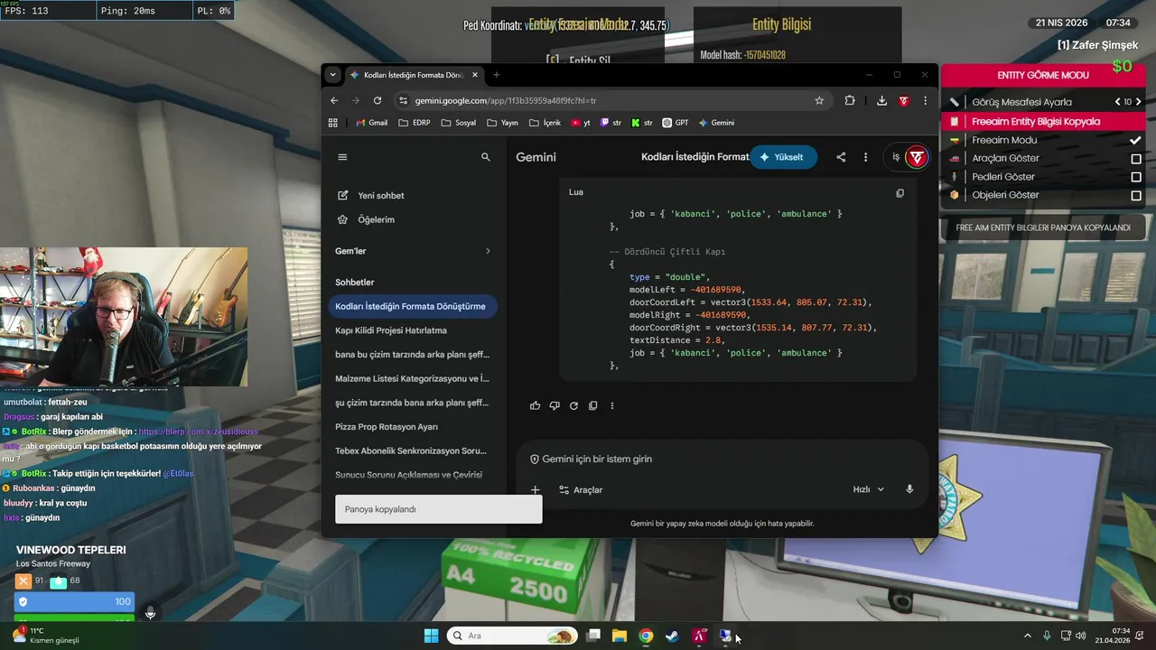Open the GPT bookmark
The image size is (1156, 650).
pos(676,123)
